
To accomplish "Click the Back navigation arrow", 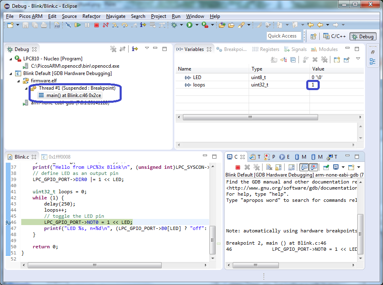I will (x=320, y=25).
